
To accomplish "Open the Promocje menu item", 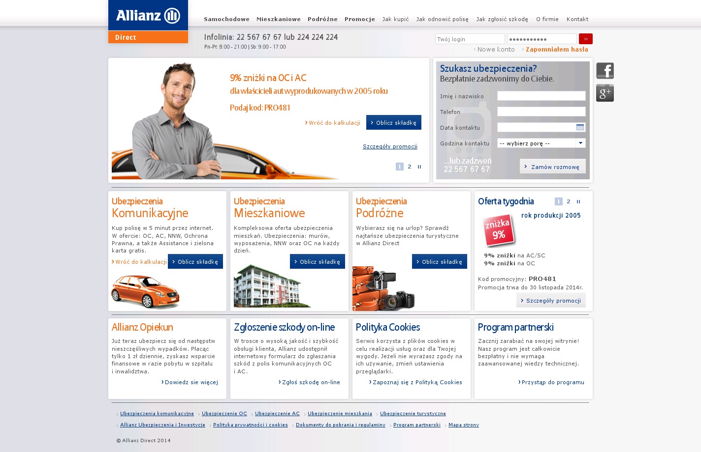I will (x=359, y=20).
